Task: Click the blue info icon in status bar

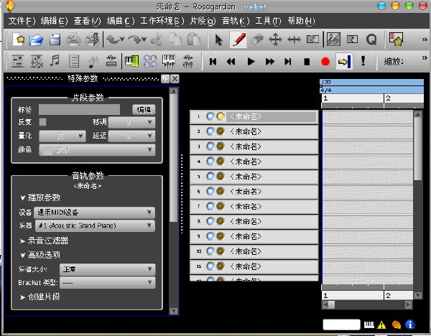Action: [410, 325]
